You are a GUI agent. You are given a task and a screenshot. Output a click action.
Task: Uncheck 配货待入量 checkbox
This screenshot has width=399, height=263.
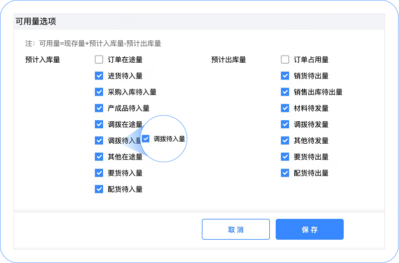pyautogui.click(x=99, y=189)
